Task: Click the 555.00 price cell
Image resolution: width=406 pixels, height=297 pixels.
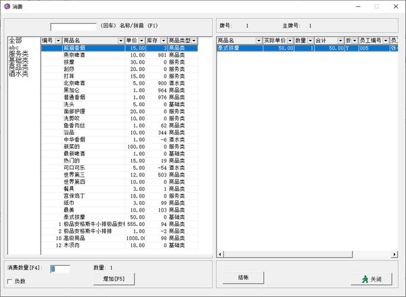Action: coord(135,224)
